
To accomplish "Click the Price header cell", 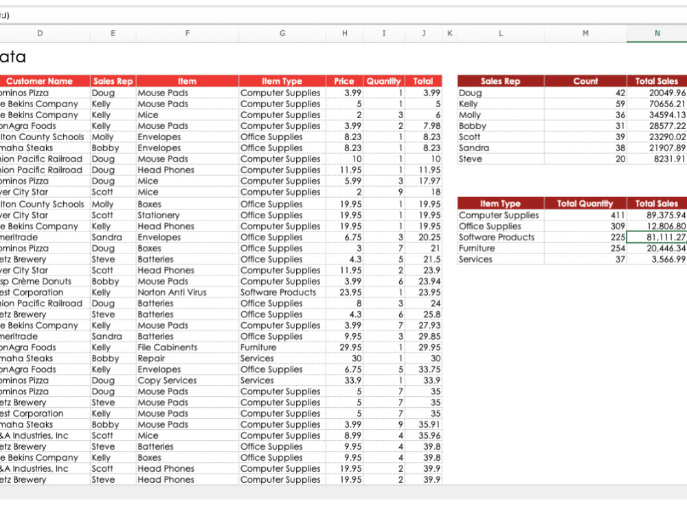I will pos(345,81).
